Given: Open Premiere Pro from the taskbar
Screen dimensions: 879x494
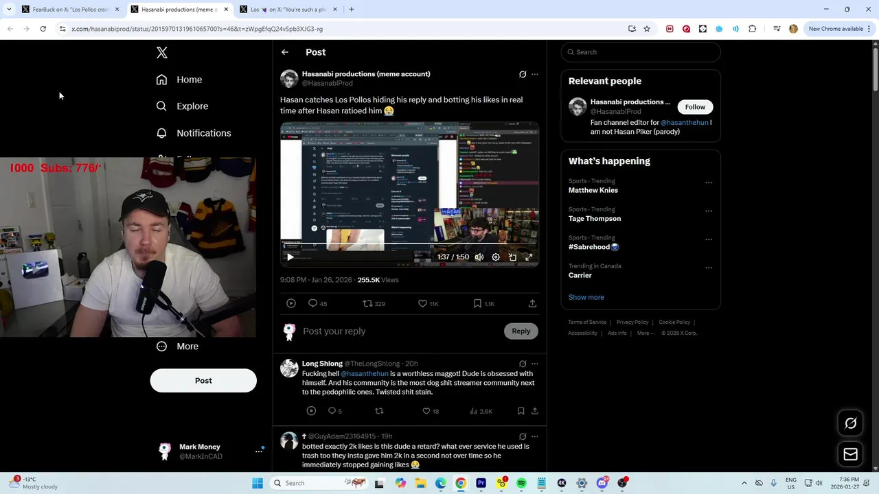Looking at the screenshot, I should coord(481,483).
